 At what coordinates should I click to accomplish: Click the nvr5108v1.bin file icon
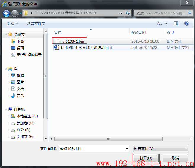click(57, 41)
